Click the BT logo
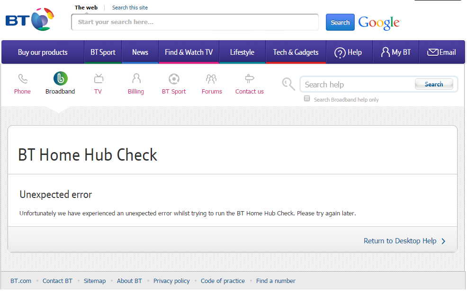This screenshot has height=291, width=467. click(30, 19)
